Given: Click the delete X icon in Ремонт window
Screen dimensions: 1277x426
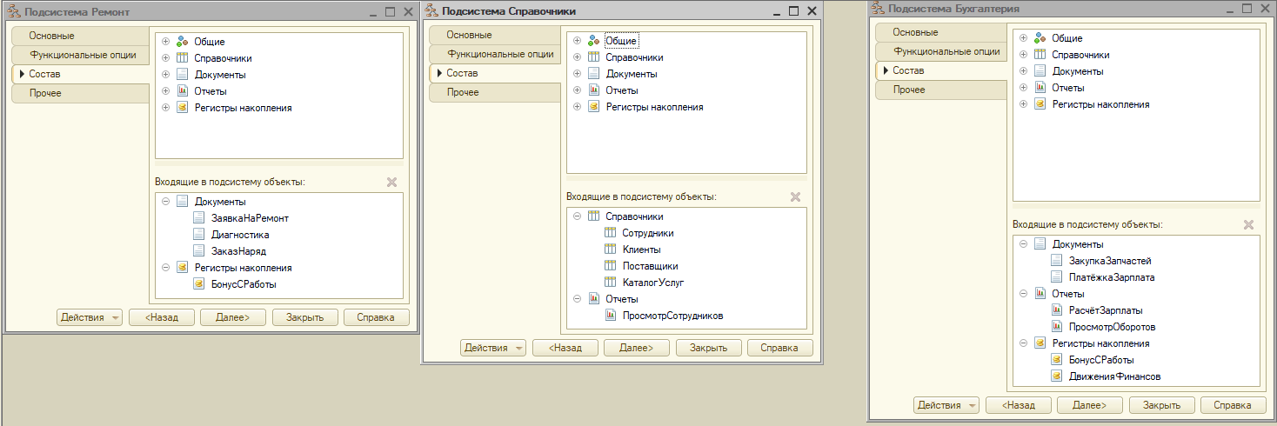Looking at the screenshot, I should coord(391,182).
